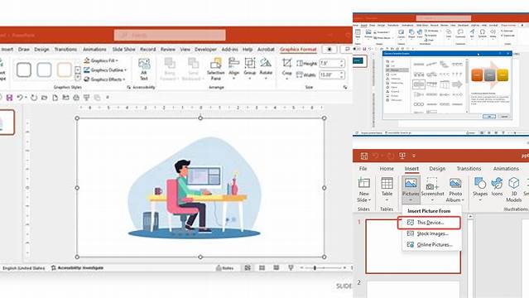Switch to the Graphics Format tab
Screen dimensions: 529x298
pyautogui.click(x=298, y=50)
